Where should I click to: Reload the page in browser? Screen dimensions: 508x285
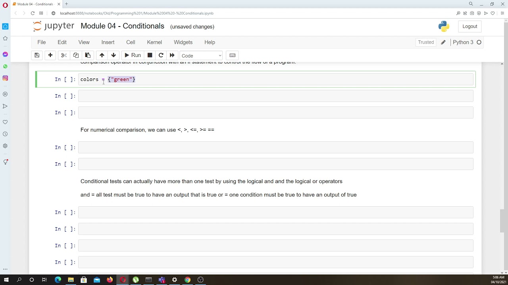pyautogui.click(x=33, y=13)
